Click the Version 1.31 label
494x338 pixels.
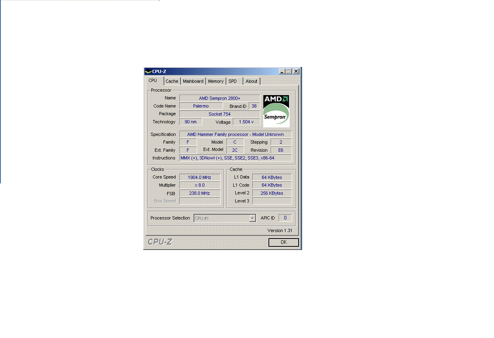(x=280, y=230)
